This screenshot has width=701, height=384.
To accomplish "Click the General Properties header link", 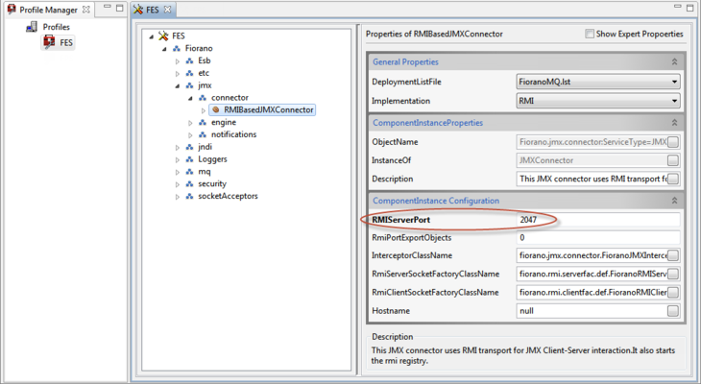I will click(405, 62).
